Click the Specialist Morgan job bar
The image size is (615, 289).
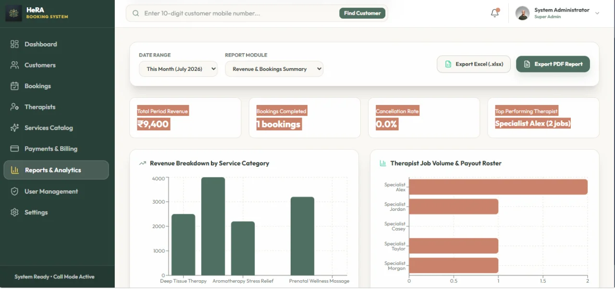454,266
